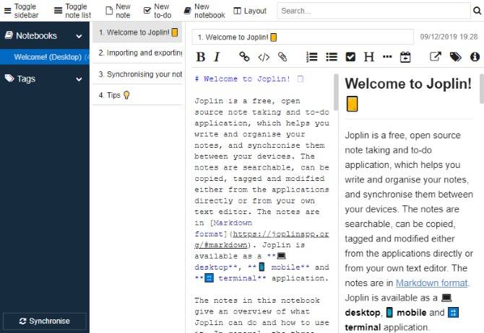Open note 2. Importing and exporting
The width and height of the screenshot is (484, 333).
[x=137, y=53]
